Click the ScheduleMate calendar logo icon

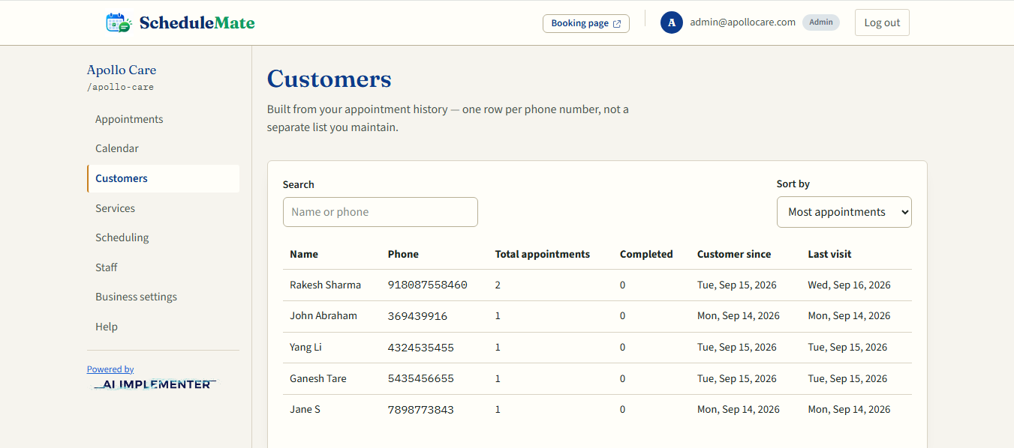pos(119,22)
